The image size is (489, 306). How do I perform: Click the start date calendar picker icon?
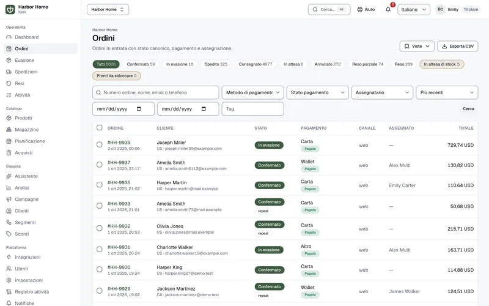[x=139, y=109]
